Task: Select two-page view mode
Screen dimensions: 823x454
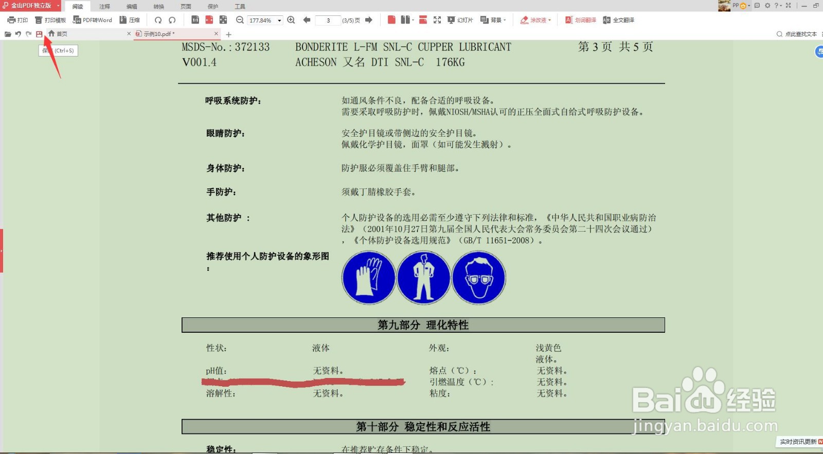Action: (405, 20)
